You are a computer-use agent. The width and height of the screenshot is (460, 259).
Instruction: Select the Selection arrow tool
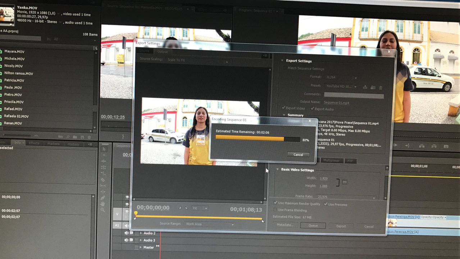(104, 149)
